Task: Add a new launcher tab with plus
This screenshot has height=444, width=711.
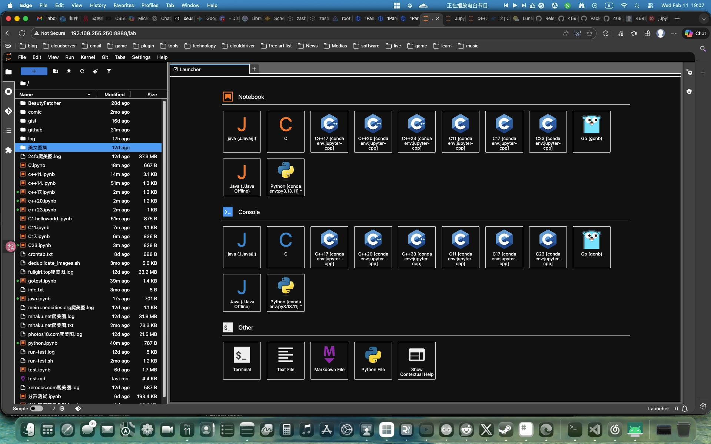Action: coord(254,69)
